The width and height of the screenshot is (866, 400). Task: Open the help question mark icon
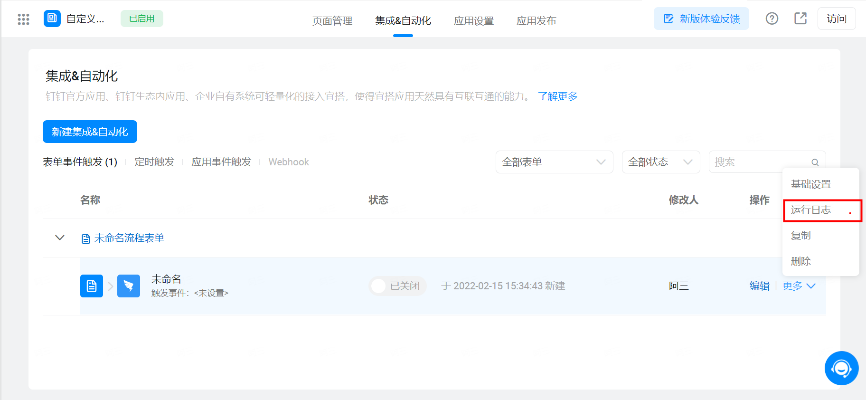tap(772, 19)
